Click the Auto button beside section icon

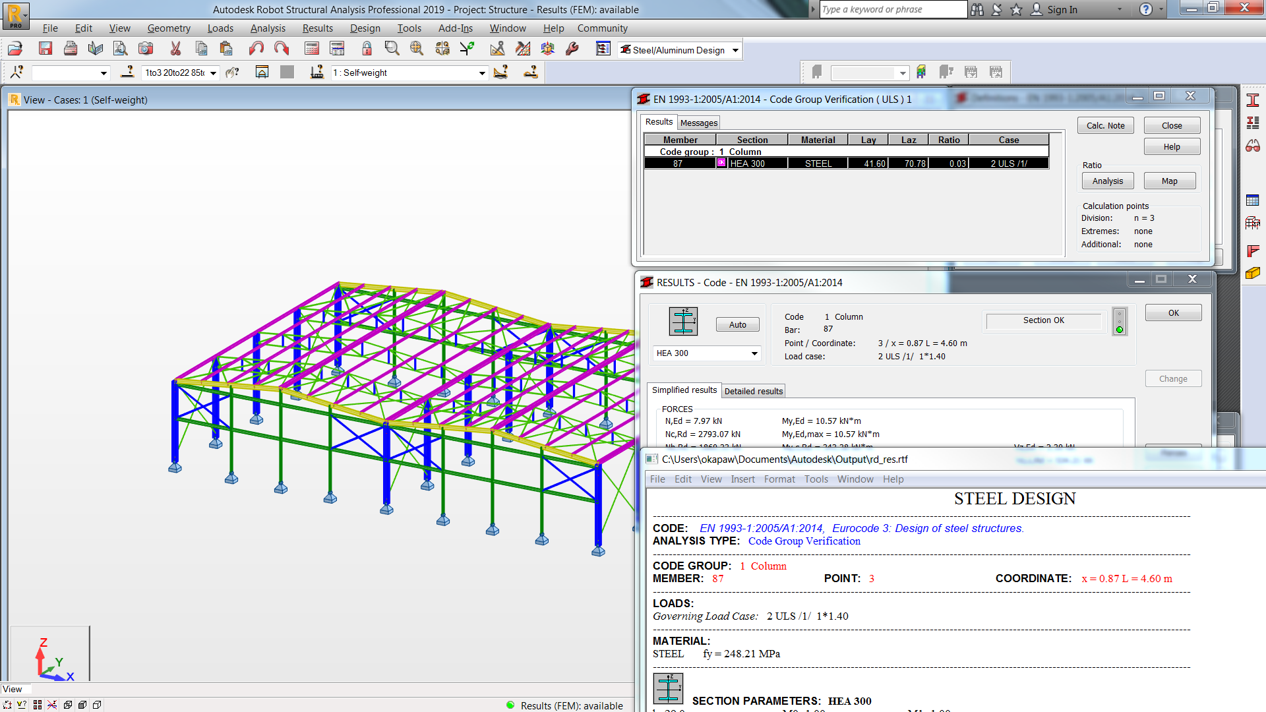click(737, 325)
